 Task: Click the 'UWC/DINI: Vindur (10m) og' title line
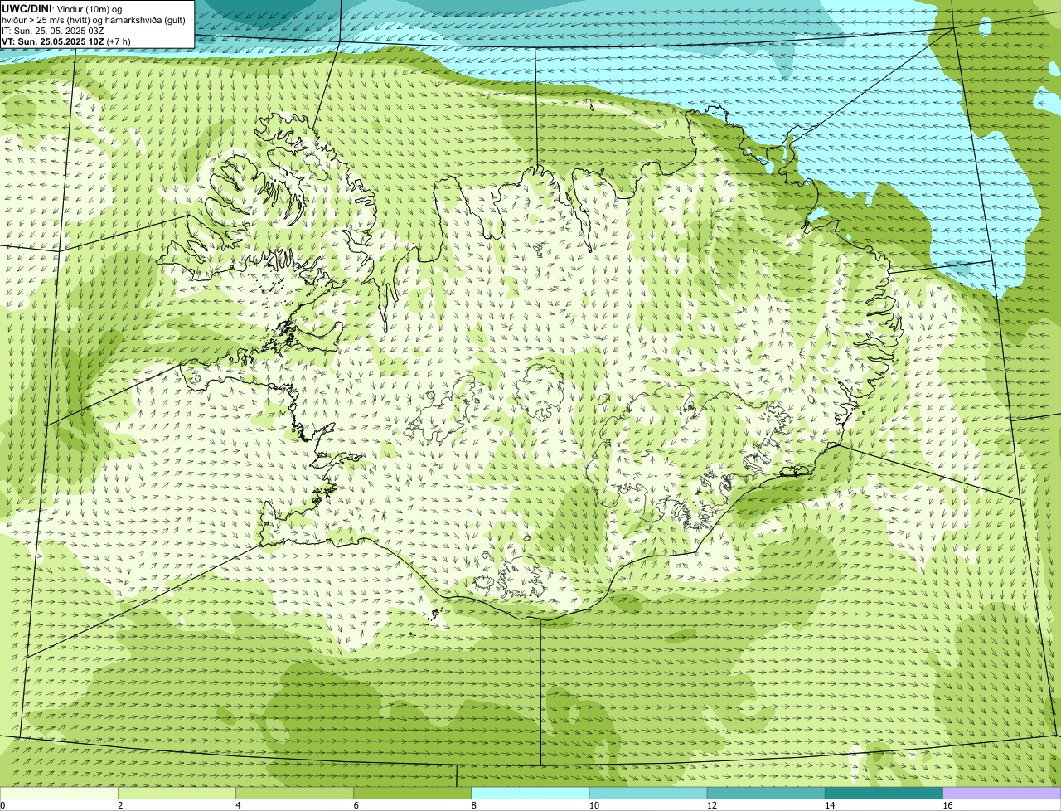[62, 8]
